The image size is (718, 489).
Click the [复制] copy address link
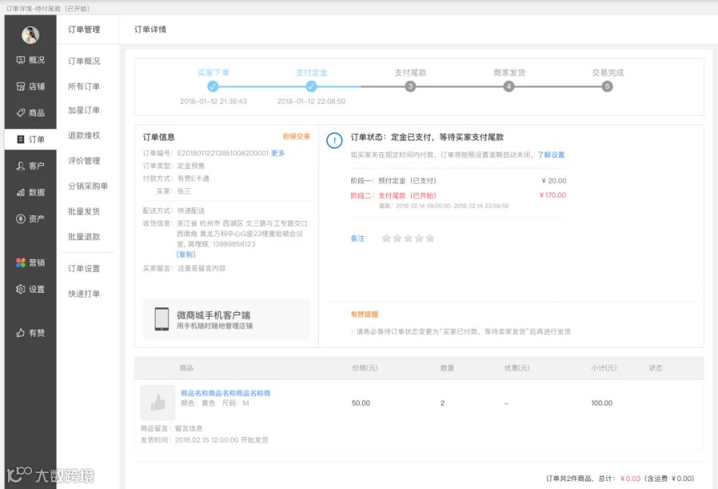pos(186,254)
